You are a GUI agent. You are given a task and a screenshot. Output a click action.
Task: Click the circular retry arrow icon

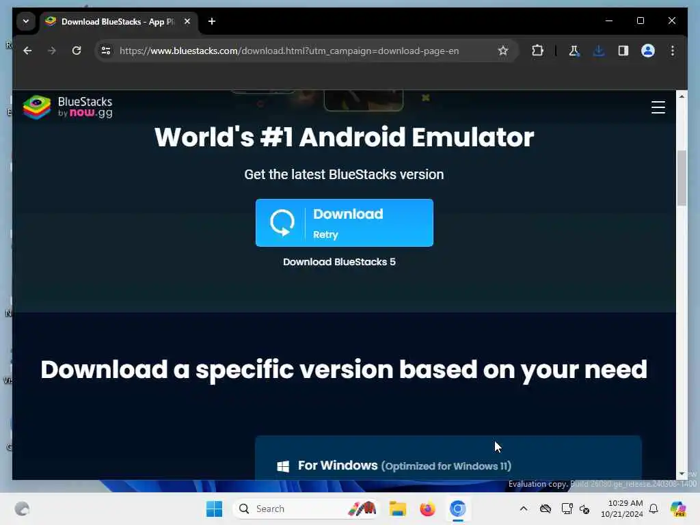pyautogui.click(x=282, y=223)
